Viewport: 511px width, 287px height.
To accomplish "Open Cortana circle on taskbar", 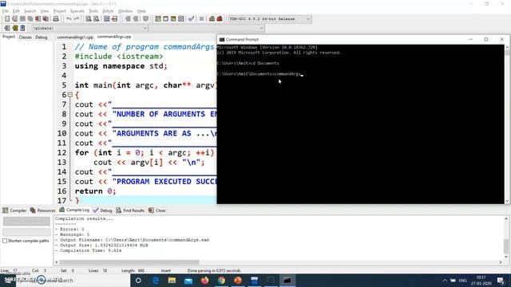I will click(x=138, y=281).
